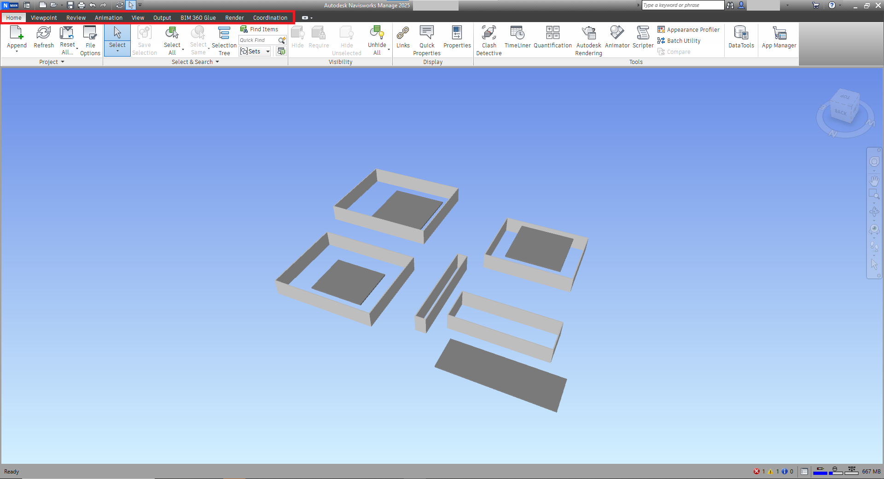Toggle the Appearance Profiler
Image resolution: width=884 pixels, height=479 pixels.
[688, 29]
